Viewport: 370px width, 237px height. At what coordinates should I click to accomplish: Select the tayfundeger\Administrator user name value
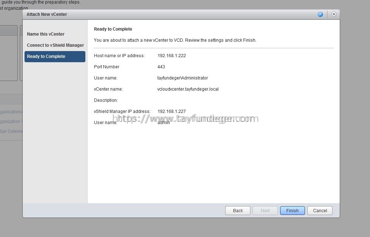point(183,78)
